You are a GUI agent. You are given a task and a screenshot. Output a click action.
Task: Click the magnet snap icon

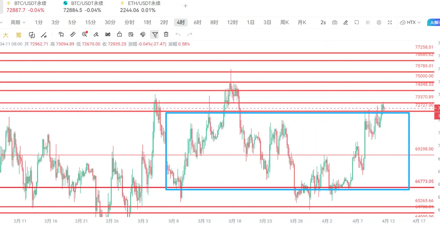point(143,34)
